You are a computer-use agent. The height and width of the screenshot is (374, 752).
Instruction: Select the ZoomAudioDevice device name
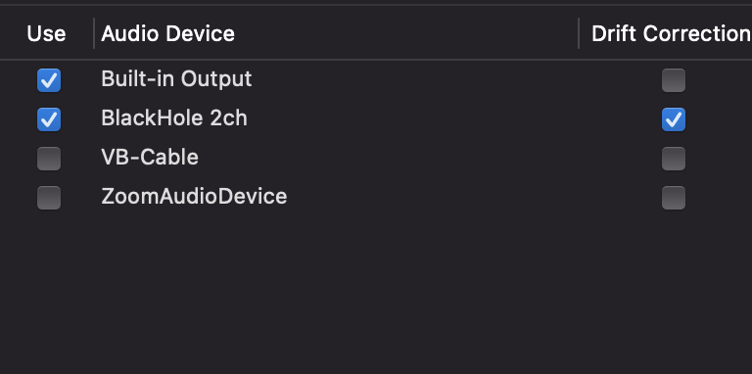point(194,197)
